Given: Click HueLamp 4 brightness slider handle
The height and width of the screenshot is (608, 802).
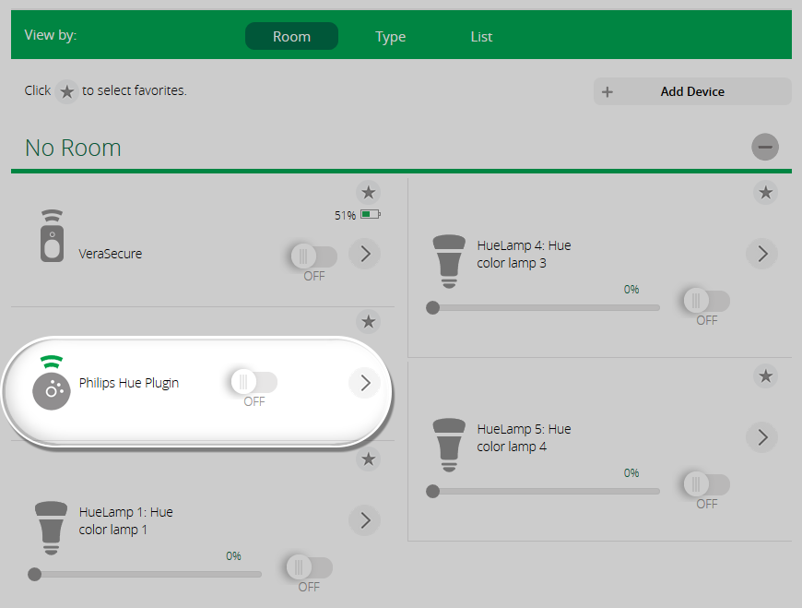Looking at the screenshot, I should tap(432, 307).
